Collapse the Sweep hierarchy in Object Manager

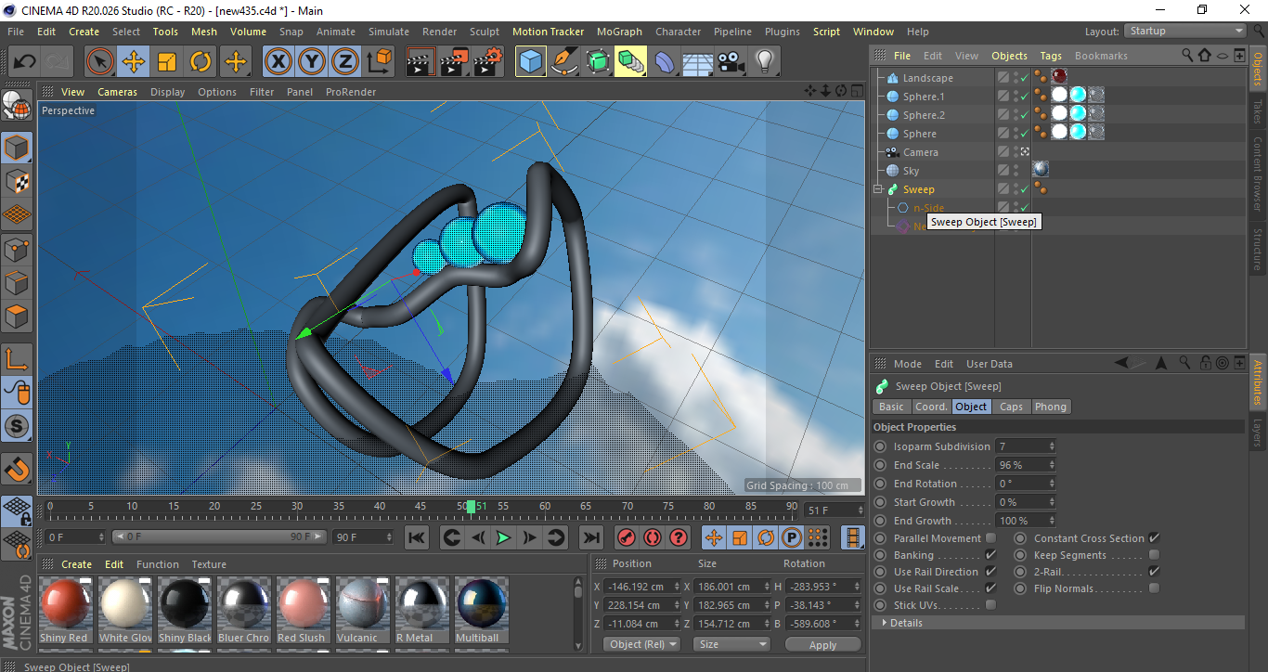[x=877, y=188]
